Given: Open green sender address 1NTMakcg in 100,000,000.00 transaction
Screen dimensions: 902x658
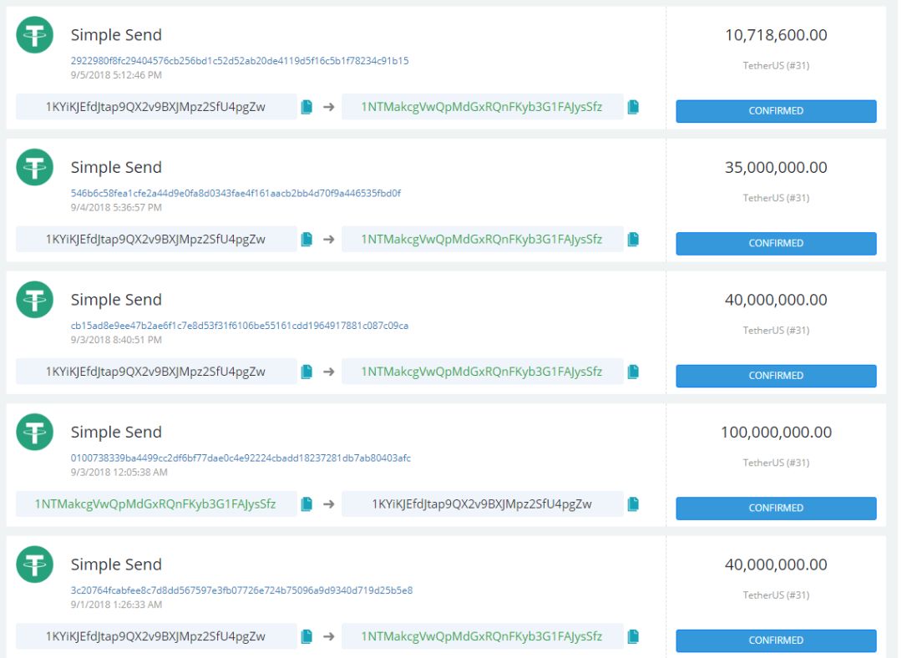Looking at the screenshot, I should tap(155, 504).
